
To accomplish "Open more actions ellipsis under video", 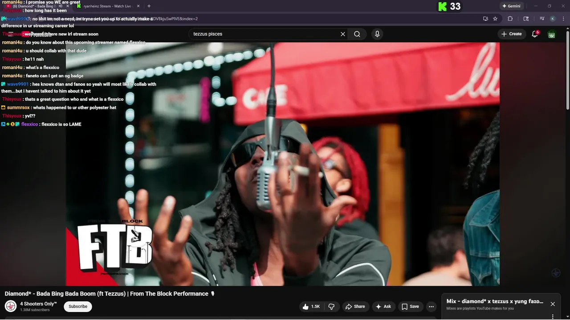I will tap(431, 307).
